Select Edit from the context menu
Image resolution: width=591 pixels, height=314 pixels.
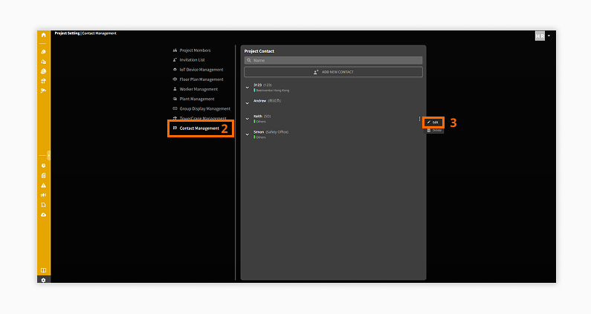point(433,122)
